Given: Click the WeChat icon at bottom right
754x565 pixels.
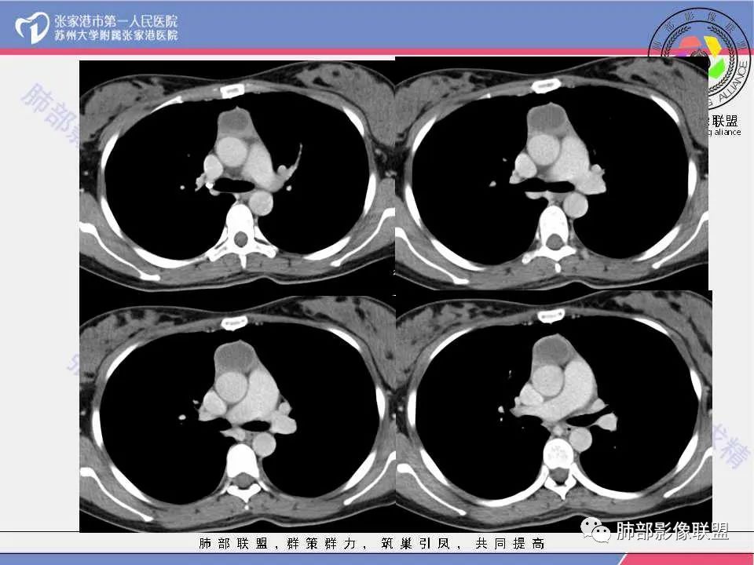Looking at the screenshot, I should 595,530.
